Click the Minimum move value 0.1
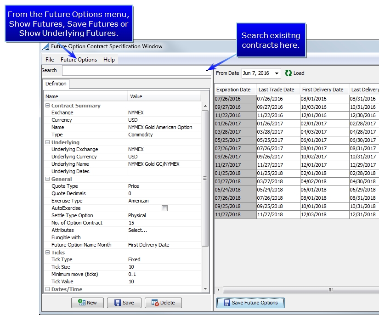This screenshot has width=379, height=315. coord(132,274)
